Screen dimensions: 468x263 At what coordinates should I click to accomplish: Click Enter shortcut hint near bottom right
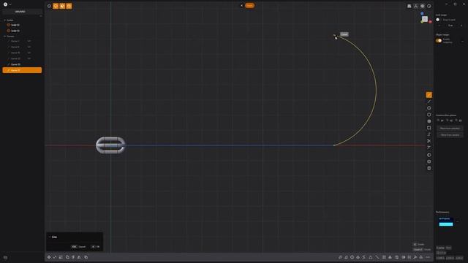[419, 244]
